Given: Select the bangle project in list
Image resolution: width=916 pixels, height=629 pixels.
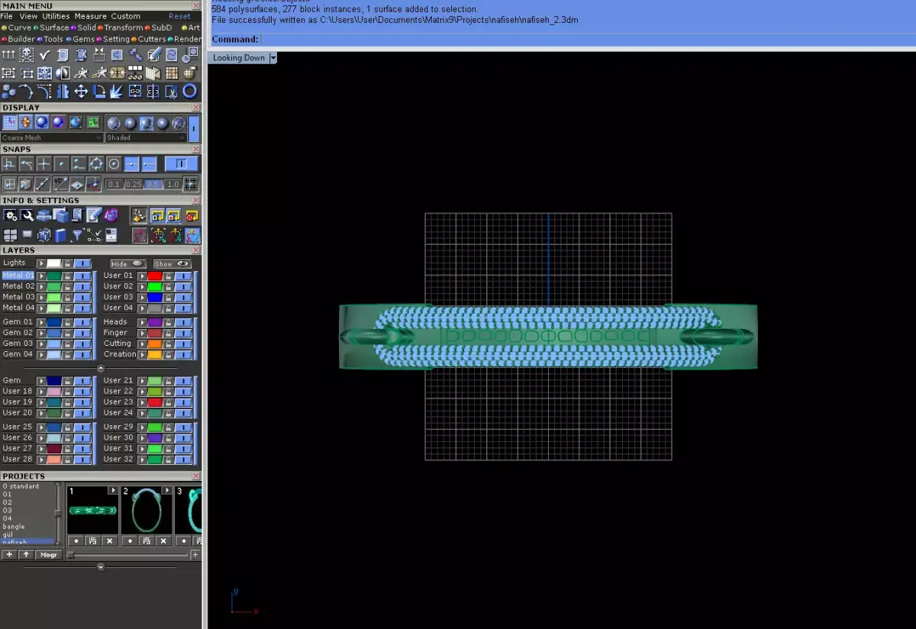Looking at the screenshot, I should tap(14, 527).
